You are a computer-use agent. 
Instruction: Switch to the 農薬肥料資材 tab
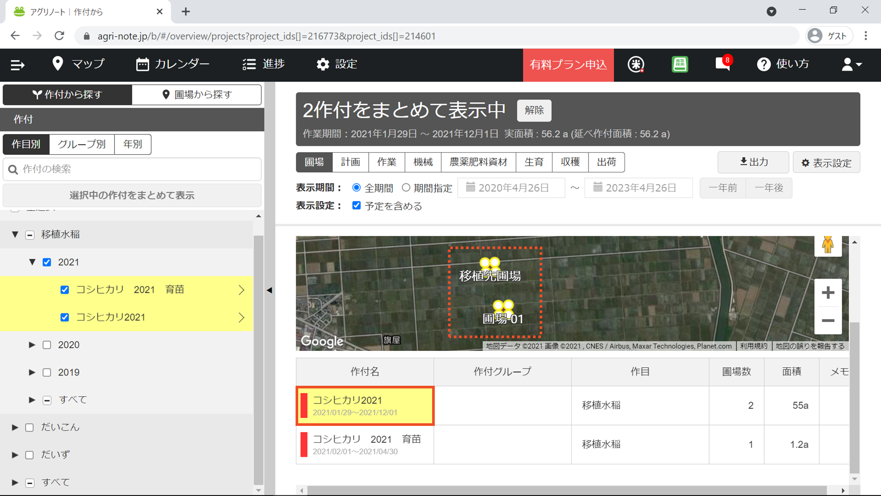click(x=478, y=162)
